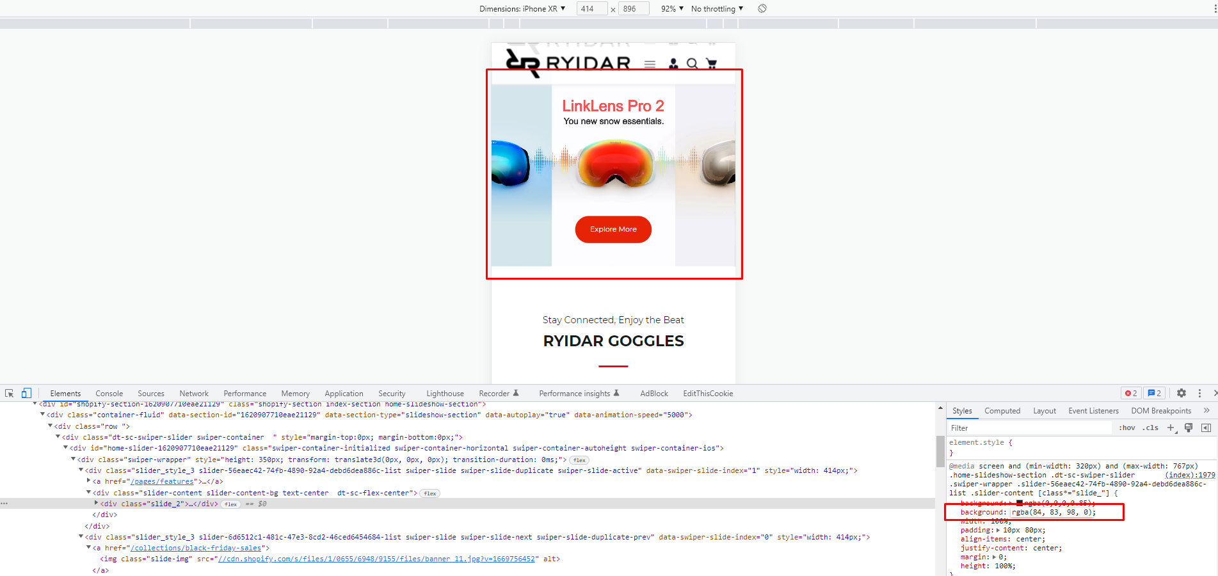Click the Explore More button
1218x576 pixels.
613,229
